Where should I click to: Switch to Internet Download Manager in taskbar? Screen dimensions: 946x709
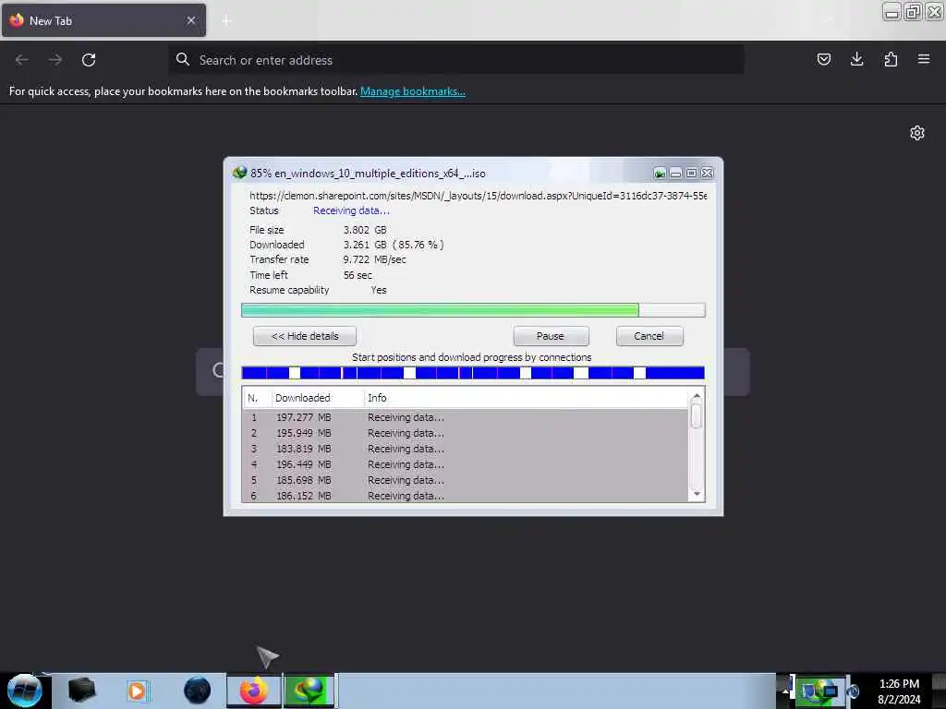point(309,691)
